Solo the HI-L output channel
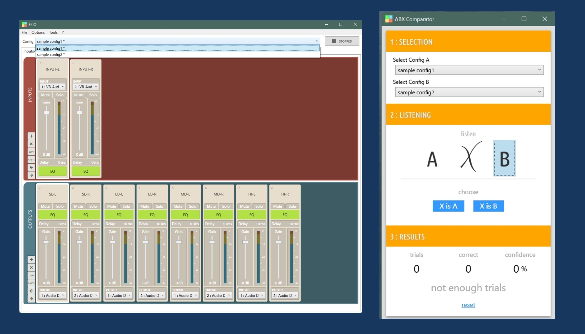The image size is (585, 334). (259, 206)
